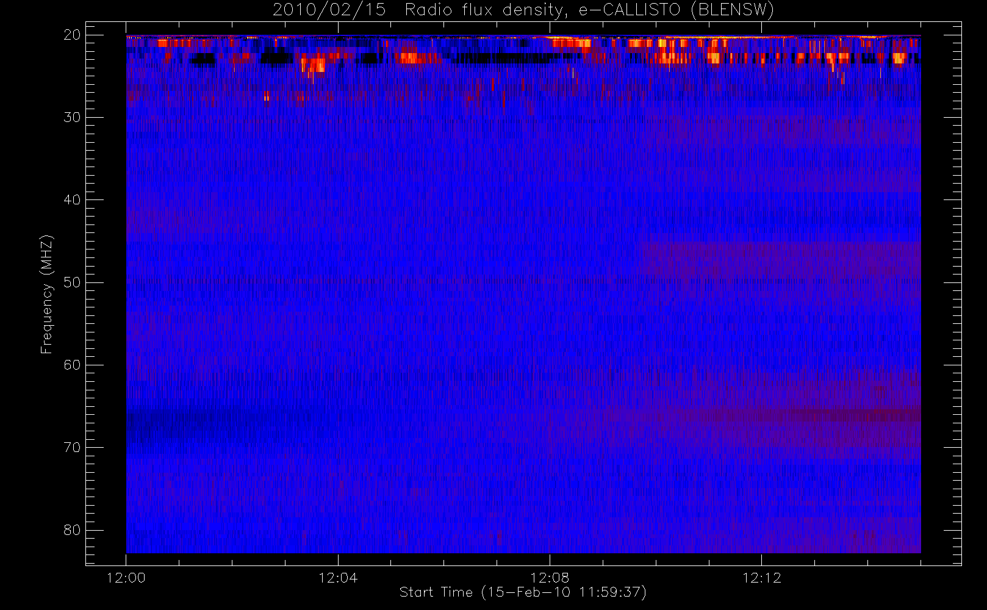Click the 80 frequency tick label
The width and height of the screenshot is (987, 610).
73,530
